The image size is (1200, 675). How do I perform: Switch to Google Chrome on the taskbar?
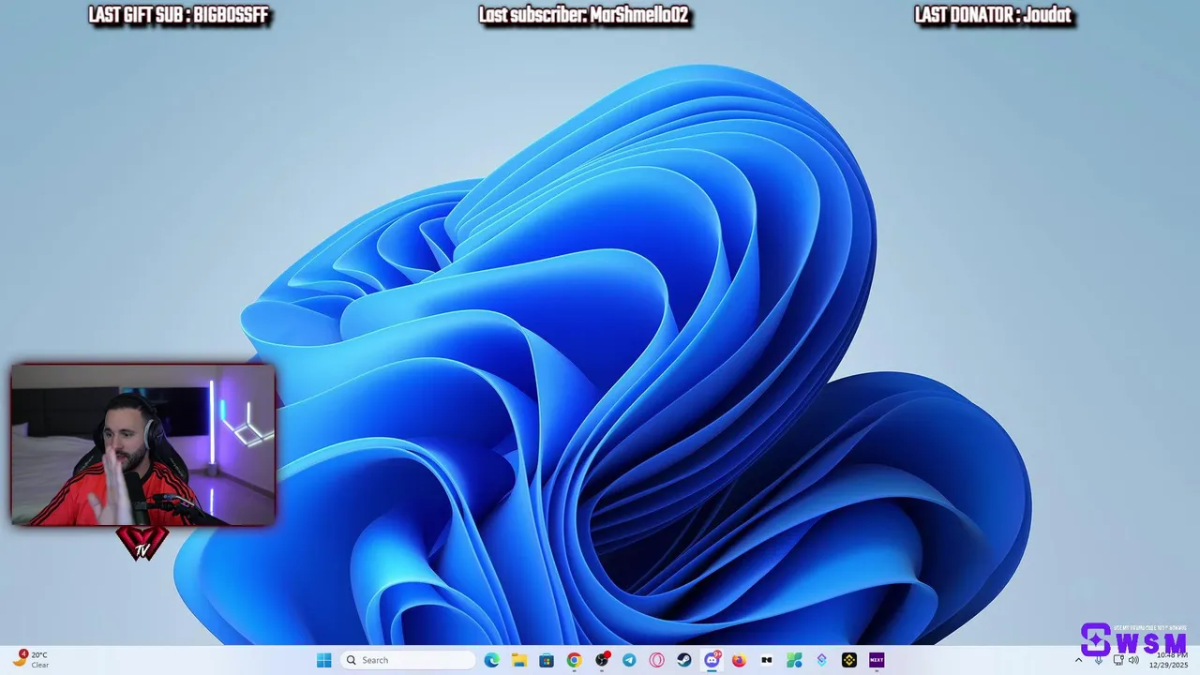(x=574, y=660)
